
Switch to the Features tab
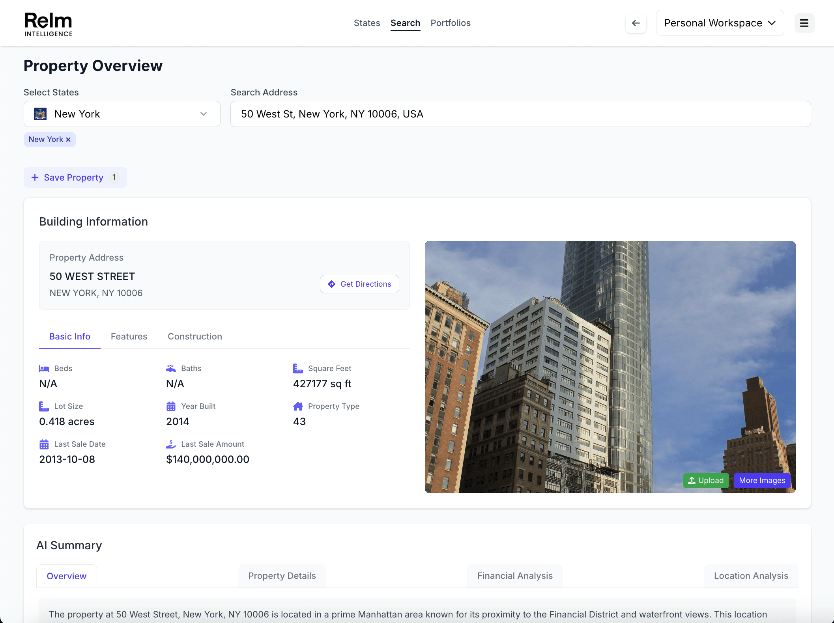point(129,336)
